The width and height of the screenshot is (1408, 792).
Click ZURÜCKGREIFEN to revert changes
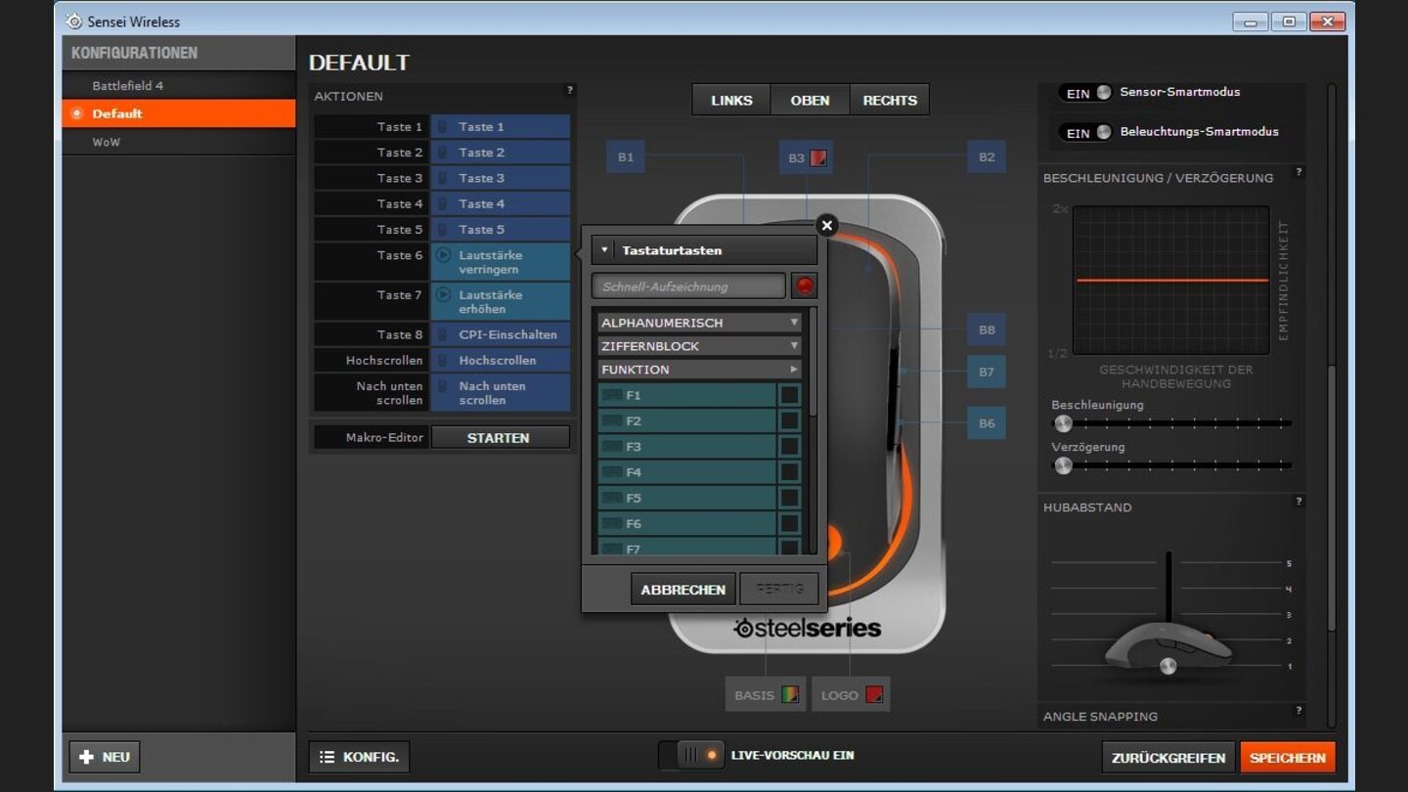coord(1168,757)
